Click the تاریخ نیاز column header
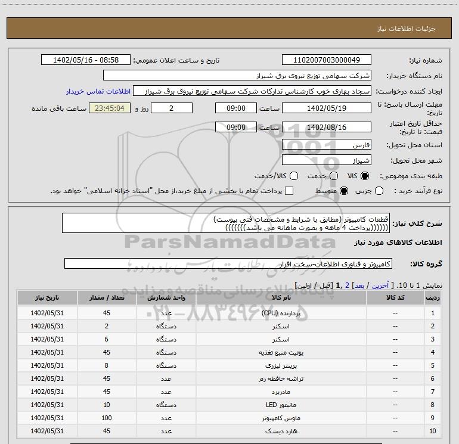 pos(47,297)
